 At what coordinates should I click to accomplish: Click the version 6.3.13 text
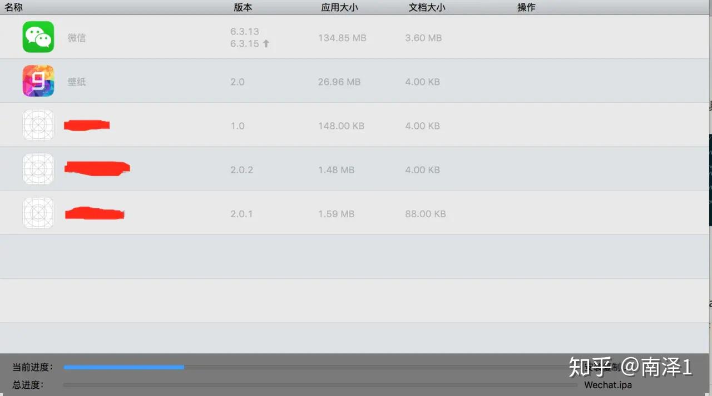245,32
